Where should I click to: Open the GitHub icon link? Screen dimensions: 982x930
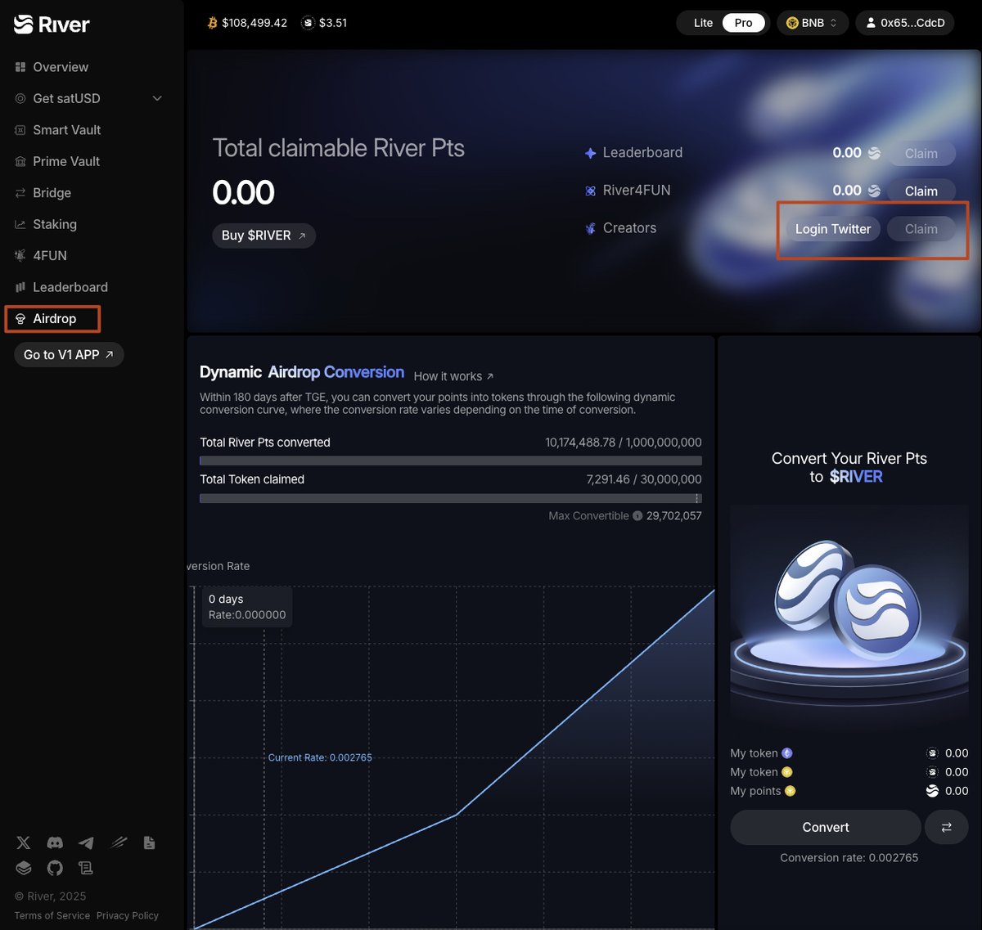[55, 868]
